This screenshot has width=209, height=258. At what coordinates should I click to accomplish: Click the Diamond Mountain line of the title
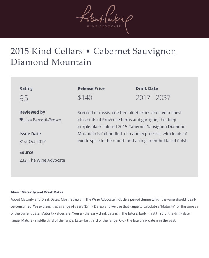click(x=51, y=62)
